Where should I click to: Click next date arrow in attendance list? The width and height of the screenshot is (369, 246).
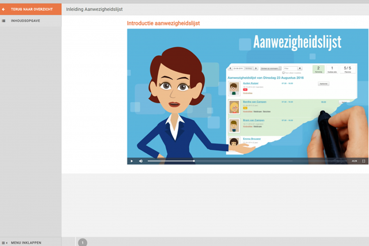[256, 68]
